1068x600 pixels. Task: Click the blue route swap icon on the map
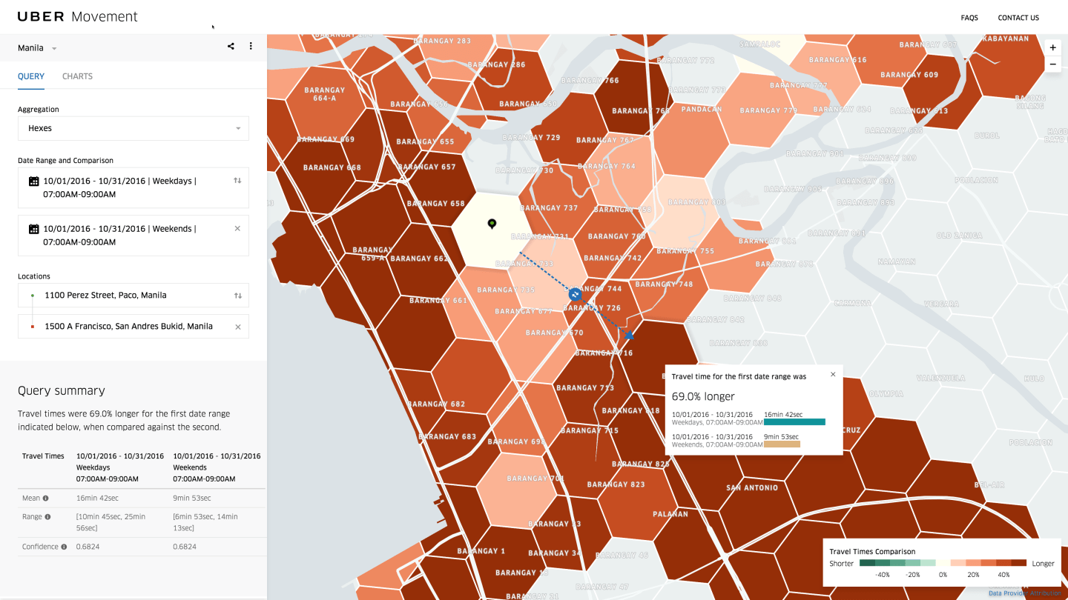pos(574,294)
